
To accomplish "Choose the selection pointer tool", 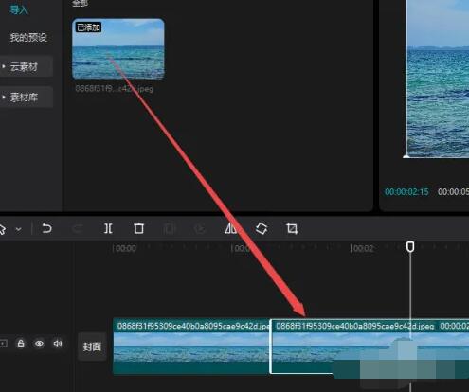I will pos(3,229).
